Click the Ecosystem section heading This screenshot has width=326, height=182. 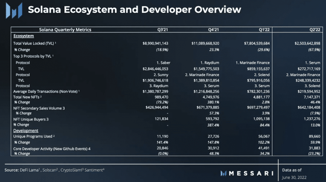tap(23, 36)
